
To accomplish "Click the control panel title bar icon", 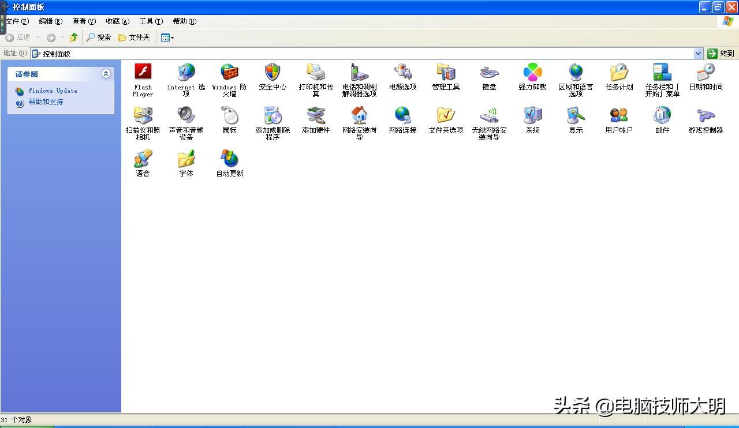I will click(x=6, y=7).
